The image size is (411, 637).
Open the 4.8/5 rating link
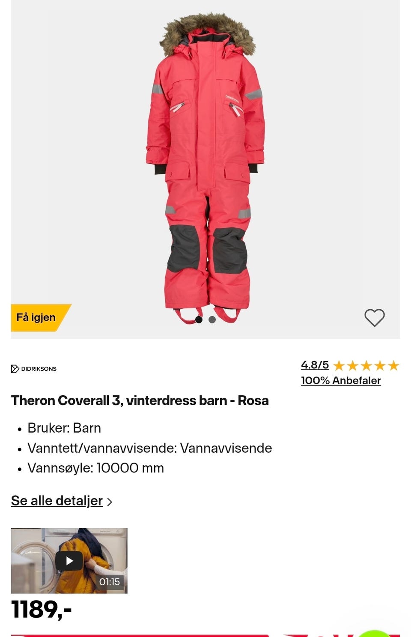pyautogui.click(x=315, y=365)
